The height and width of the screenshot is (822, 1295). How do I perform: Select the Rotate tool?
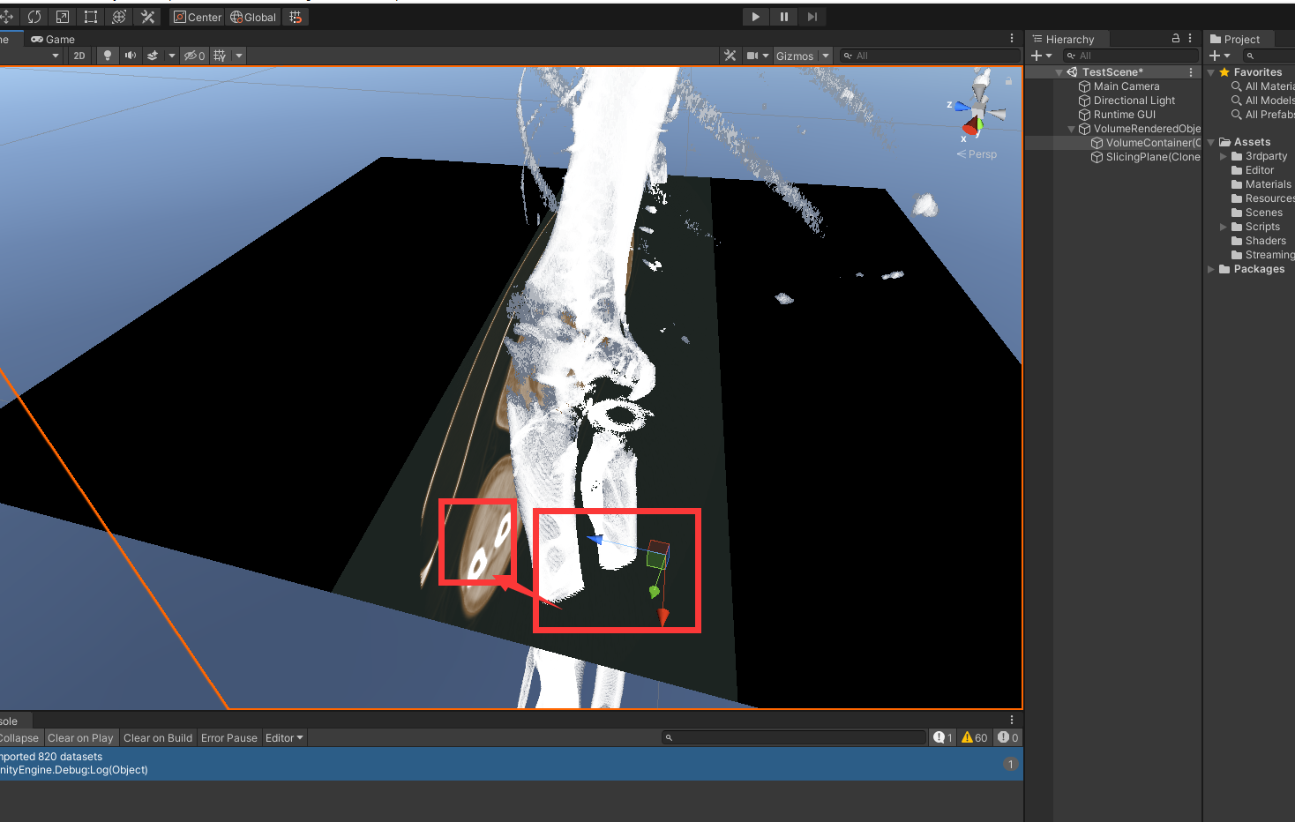click(x=34, y=16)
